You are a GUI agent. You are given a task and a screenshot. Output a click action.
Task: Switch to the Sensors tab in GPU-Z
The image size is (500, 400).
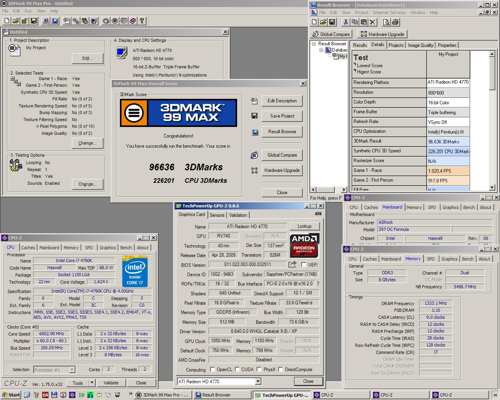click(x=217, y=215)
